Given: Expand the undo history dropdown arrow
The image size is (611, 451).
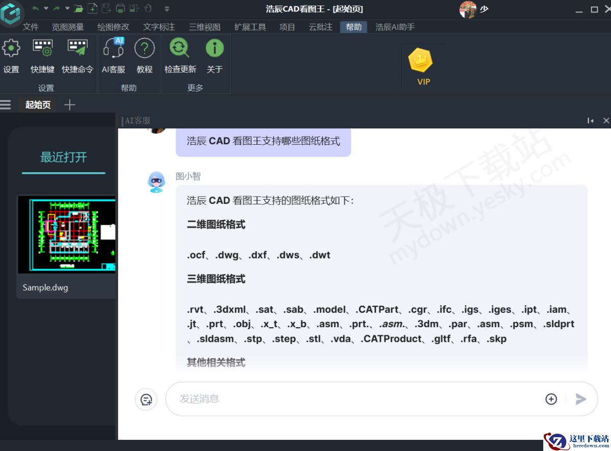Looking at the screenshot, I should pos(45,8).
